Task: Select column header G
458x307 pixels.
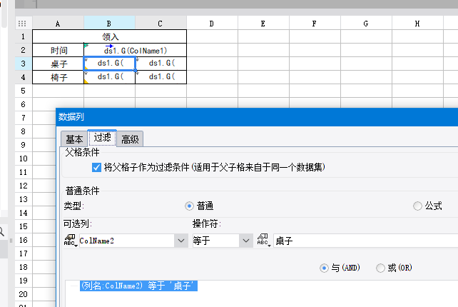Action: coord(366,24)
